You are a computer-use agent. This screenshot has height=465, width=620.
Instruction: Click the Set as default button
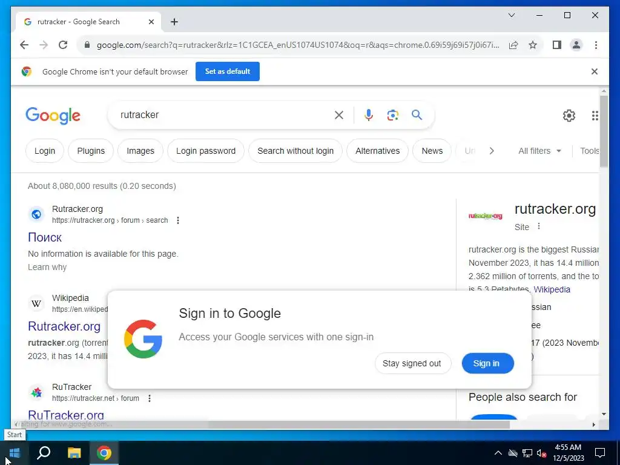228,71
